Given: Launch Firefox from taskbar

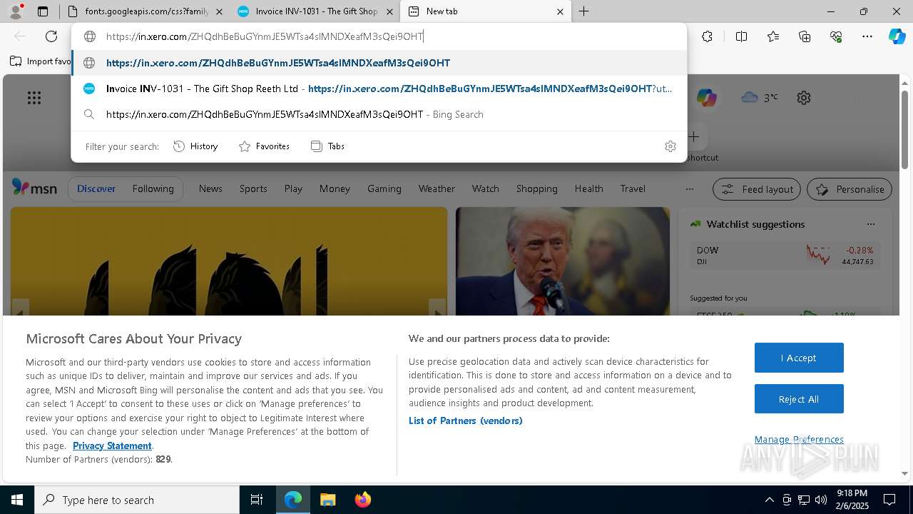Looking at the screenshot, I should [362, 500].
